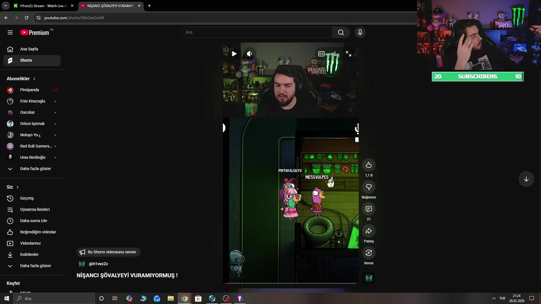Screen dimensions: 541x304
Task: Open Beğendiğim videolar
Action: 32,232
